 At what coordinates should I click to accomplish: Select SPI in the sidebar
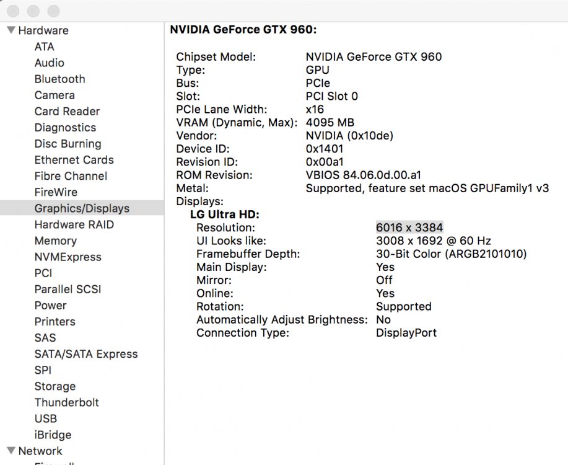[x=43, y=370]
